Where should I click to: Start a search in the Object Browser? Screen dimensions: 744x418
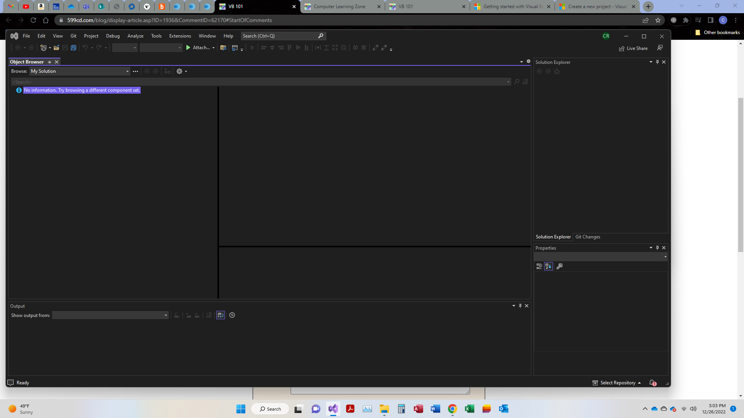[517, 82]
